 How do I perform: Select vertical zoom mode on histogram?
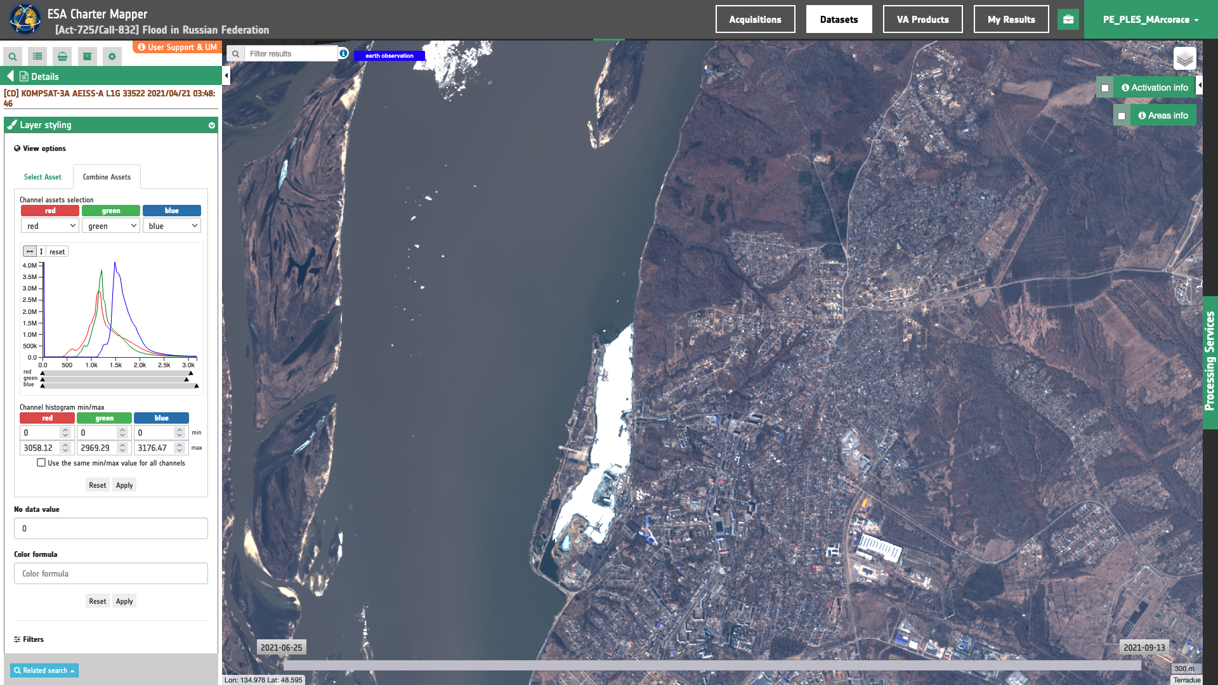pos(41,252)
